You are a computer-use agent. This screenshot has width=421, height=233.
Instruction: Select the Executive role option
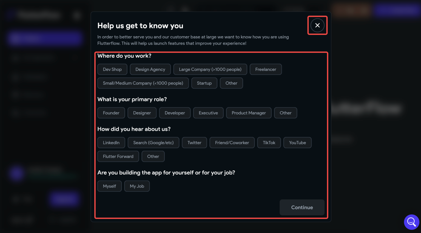tap(208, 113)
